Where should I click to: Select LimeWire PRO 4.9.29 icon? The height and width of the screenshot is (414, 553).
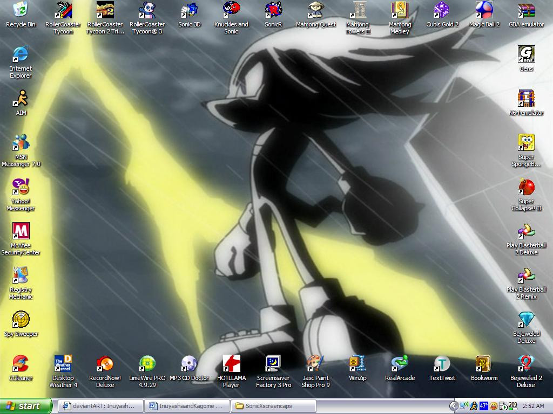147,364
